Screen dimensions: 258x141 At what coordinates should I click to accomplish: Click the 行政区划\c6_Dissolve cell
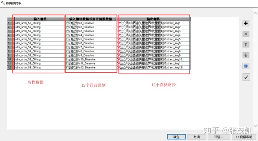coord(91,43)
